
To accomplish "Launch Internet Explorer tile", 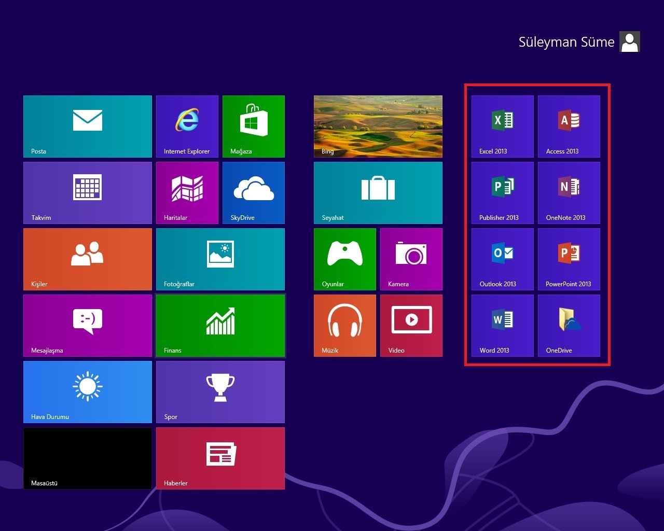I will [187, 126].
